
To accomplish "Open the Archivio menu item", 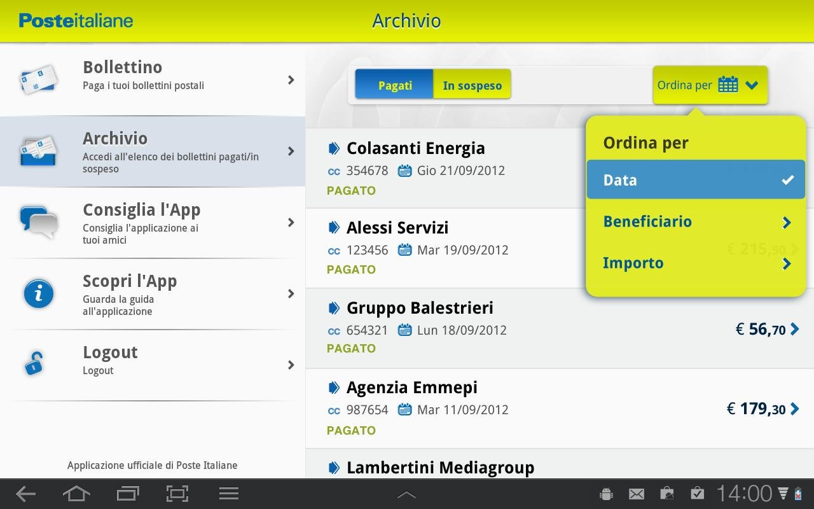I will tap(153, 151).
